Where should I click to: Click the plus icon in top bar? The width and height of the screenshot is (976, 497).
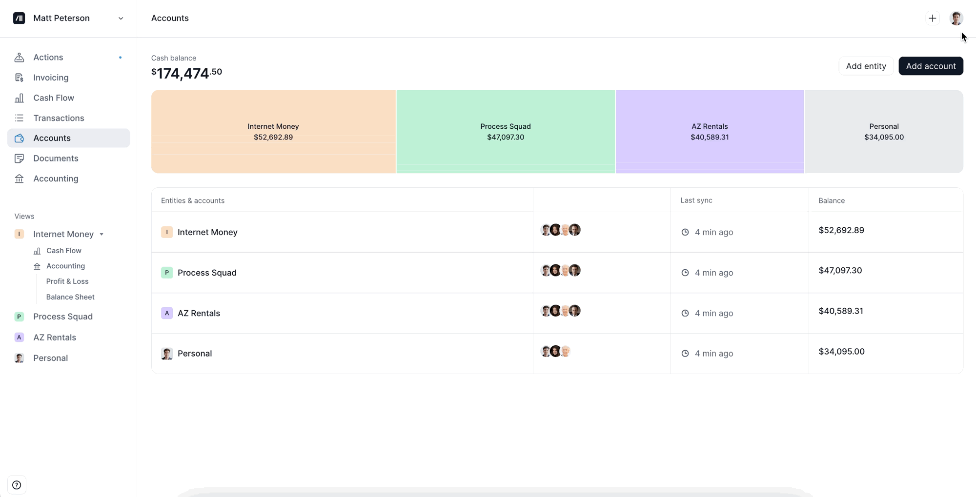pyautogui.click(x=932, y=19)
